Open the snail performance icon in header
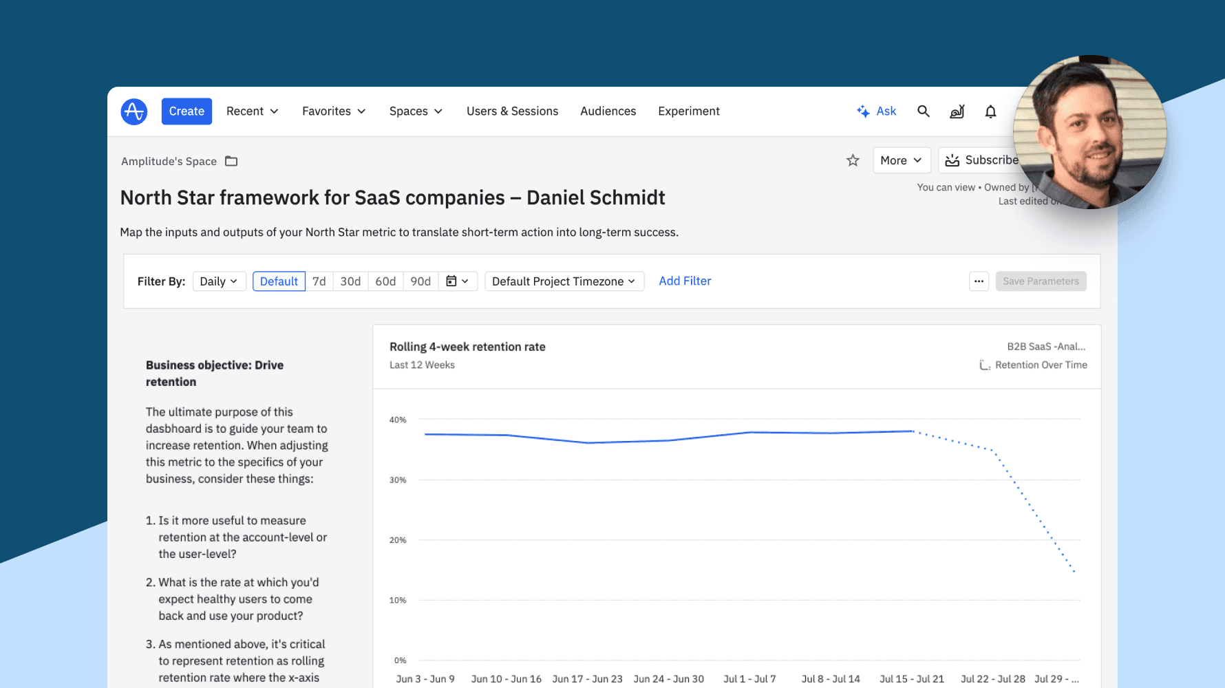This screenshot has width=1225, height=688. click(957, 111)
